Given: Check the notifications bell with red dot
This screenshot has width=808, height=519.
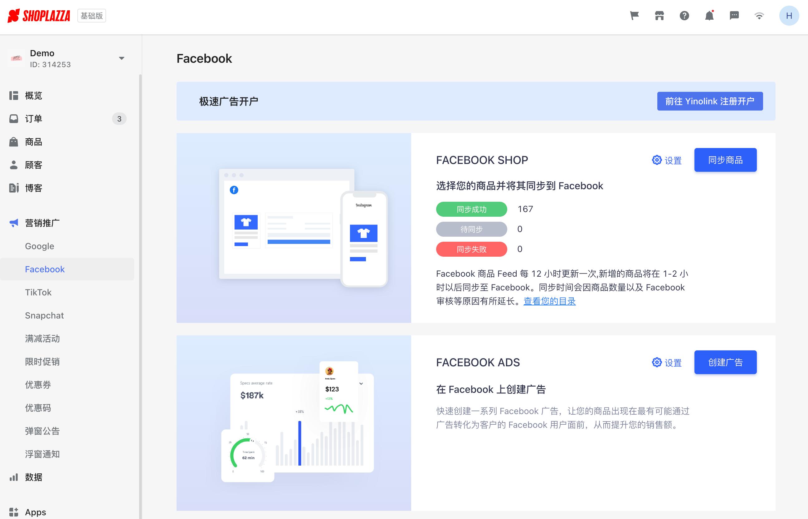Looking at the screenshot, I should pyautogui.click(x=709, y=16).
